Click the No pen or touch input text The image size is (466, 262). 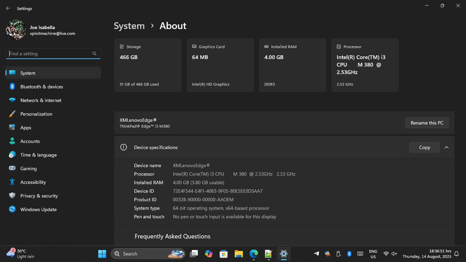click(225, 217)
